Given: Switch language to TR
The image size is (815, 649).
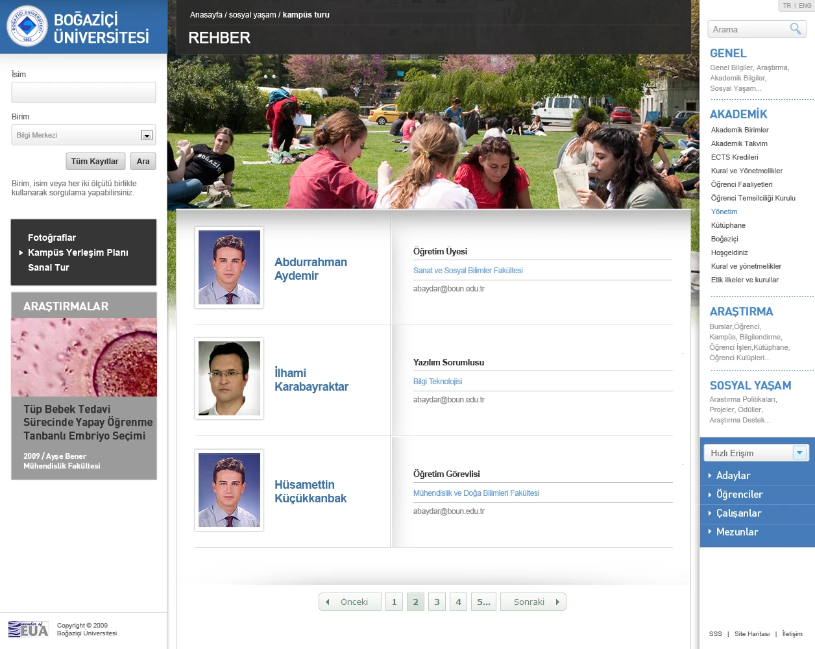Looking at the screenshot, I should coord(787,6).
